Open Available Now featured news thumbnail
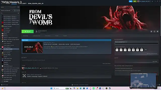 coord(33,47)
